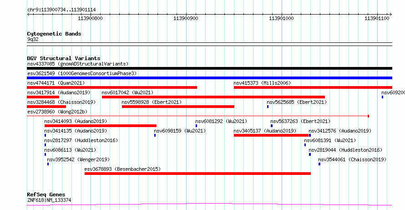Click the blue marker under nsv3414135
Screen dimensions: 405x210
click(45, 135)
